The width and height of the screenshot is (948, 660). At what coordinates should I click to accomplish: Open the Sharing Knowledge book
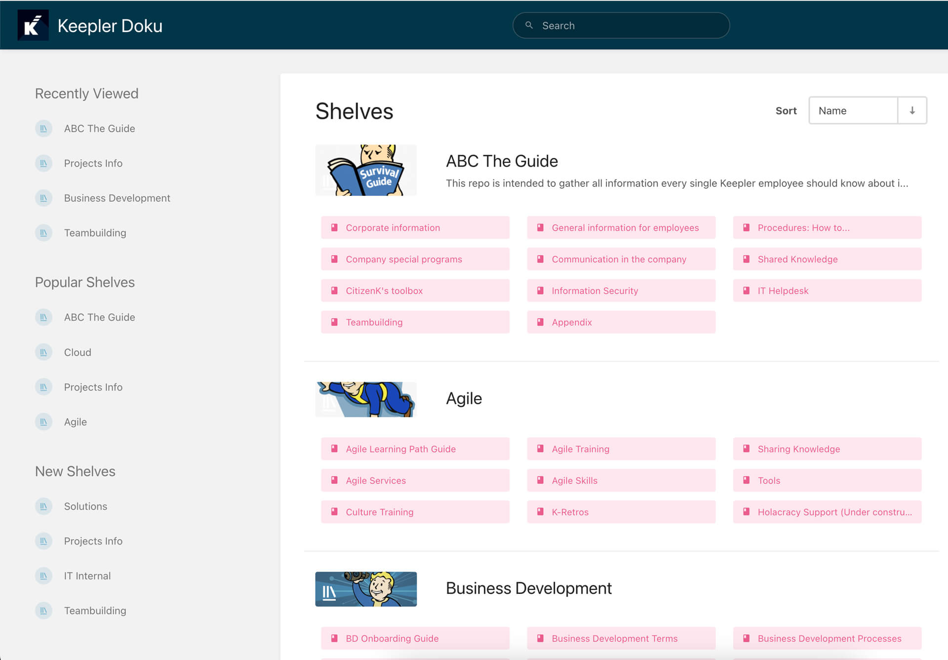[827, 449]
